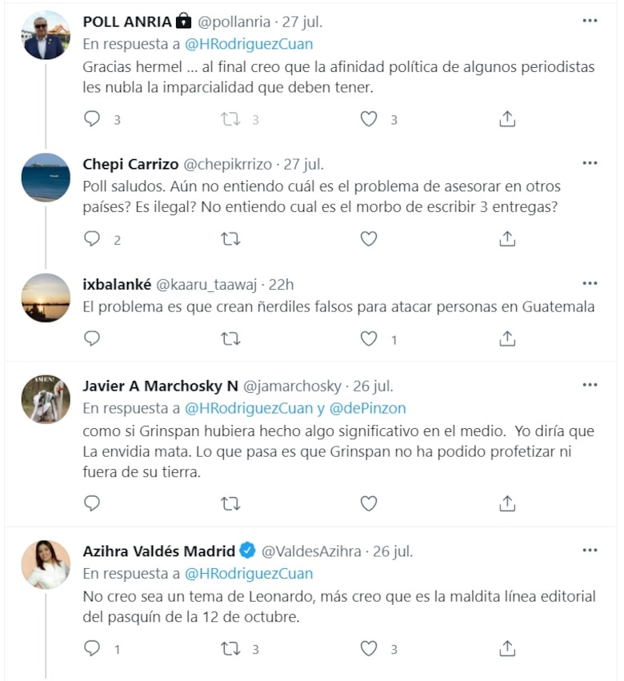This screenshot has width=624, height=681.
Task: Open more options menu on POLL ANRIA's tweet
Action: click(590, 22)
